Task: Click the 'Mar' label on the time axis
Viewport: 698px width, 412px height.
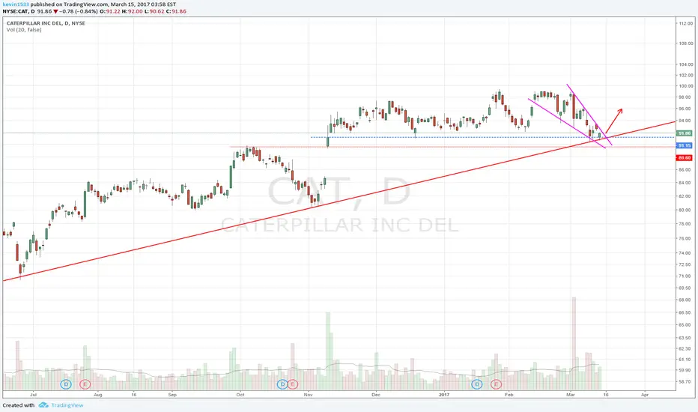Action: tap(571, 395)
